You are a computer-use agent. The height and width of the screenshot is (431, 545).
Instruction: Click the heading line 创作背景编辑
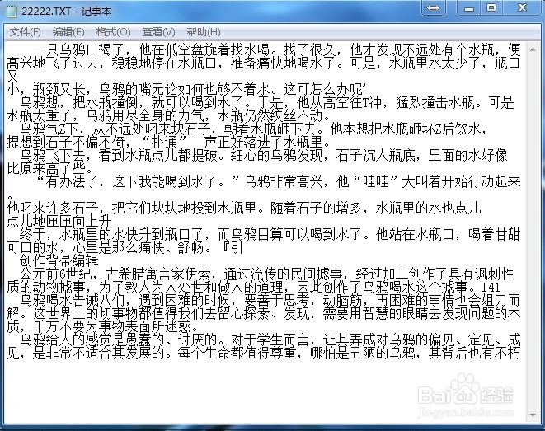pyautogui.click(x=59, y=260)
